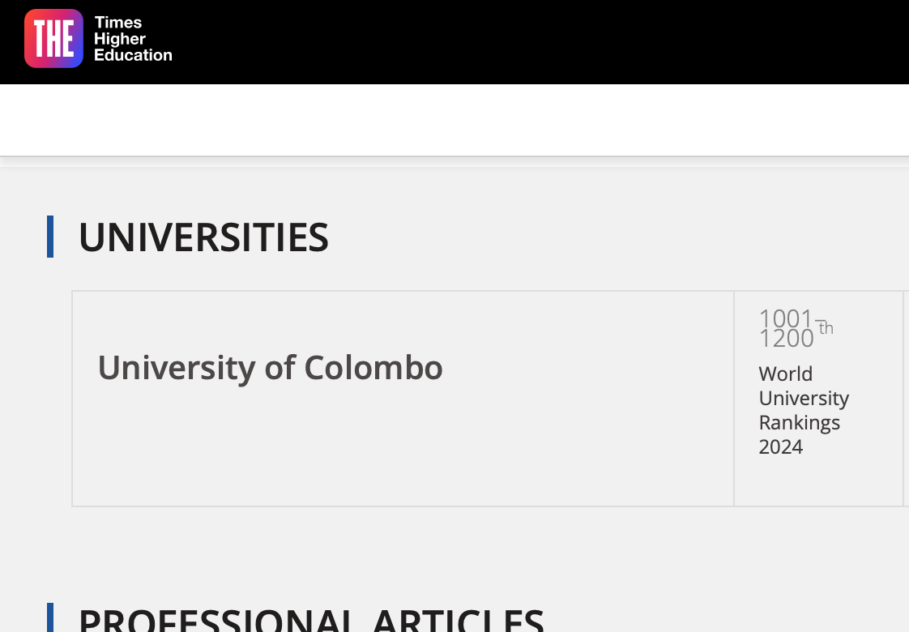Select the UNIVERSITIES section heading

pyautogui.click(x=203, y=237)
